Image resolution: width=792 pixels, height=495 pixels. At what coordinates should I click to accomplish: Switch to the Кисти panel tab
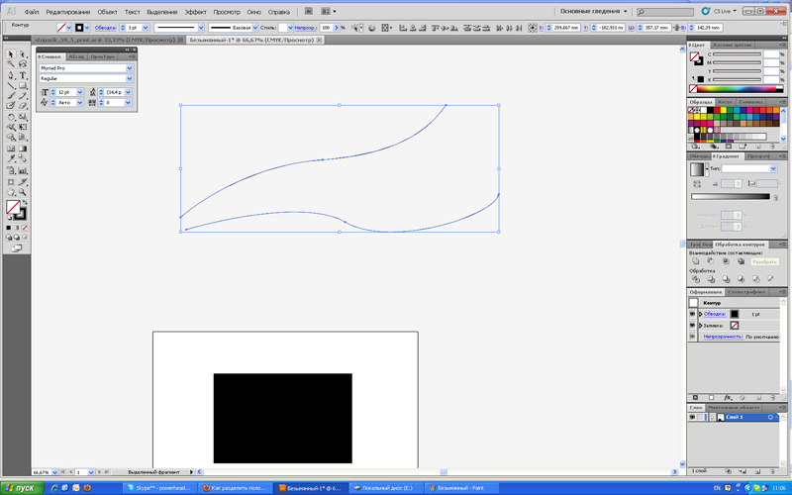(725, 102)
